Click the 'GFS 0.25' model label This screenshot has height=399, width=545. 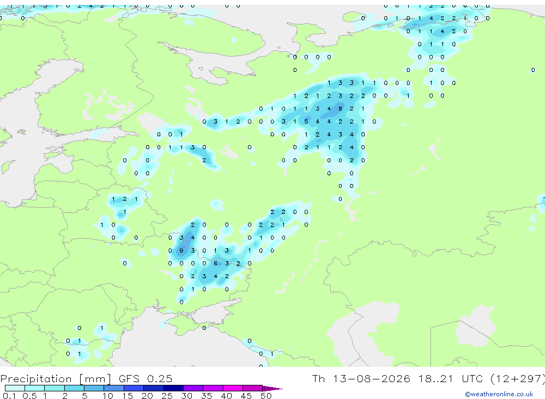pyautogui.click(x=146, y=378)
